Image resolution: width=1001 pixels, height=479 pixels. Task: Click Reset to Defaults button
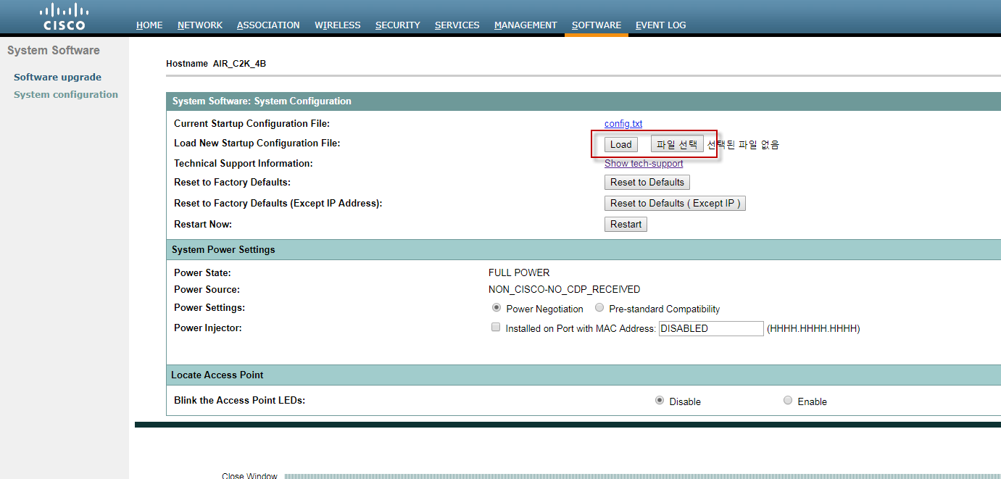(x=647, y=182)
